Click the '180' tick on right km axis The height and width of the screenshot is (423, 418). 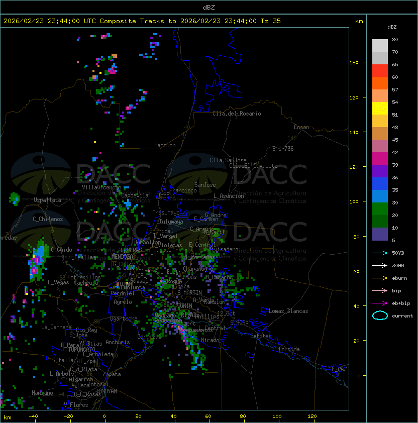354,63
